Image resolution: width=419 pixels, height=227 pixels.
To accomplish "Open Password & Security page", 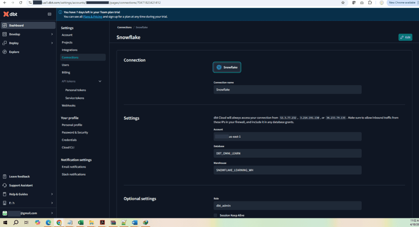I will coord(75,132).
